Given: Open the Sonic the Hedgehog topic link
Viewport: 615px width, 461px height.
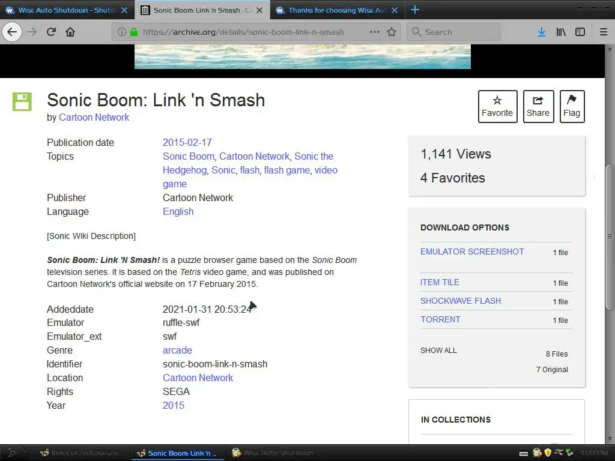Looking at the screenshot, I should pos(248,163).
